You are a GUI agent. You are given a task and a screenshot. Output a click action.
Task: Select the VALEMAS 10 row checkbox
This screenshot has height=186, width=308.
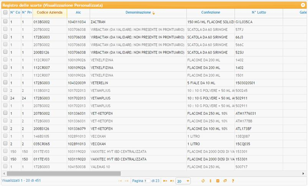(5, 166)
